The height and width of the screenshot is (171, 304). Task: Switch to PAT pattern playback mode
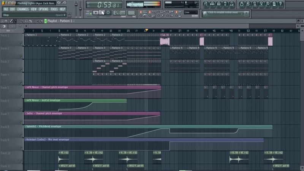pyautogui.click(x=91, y=11)
